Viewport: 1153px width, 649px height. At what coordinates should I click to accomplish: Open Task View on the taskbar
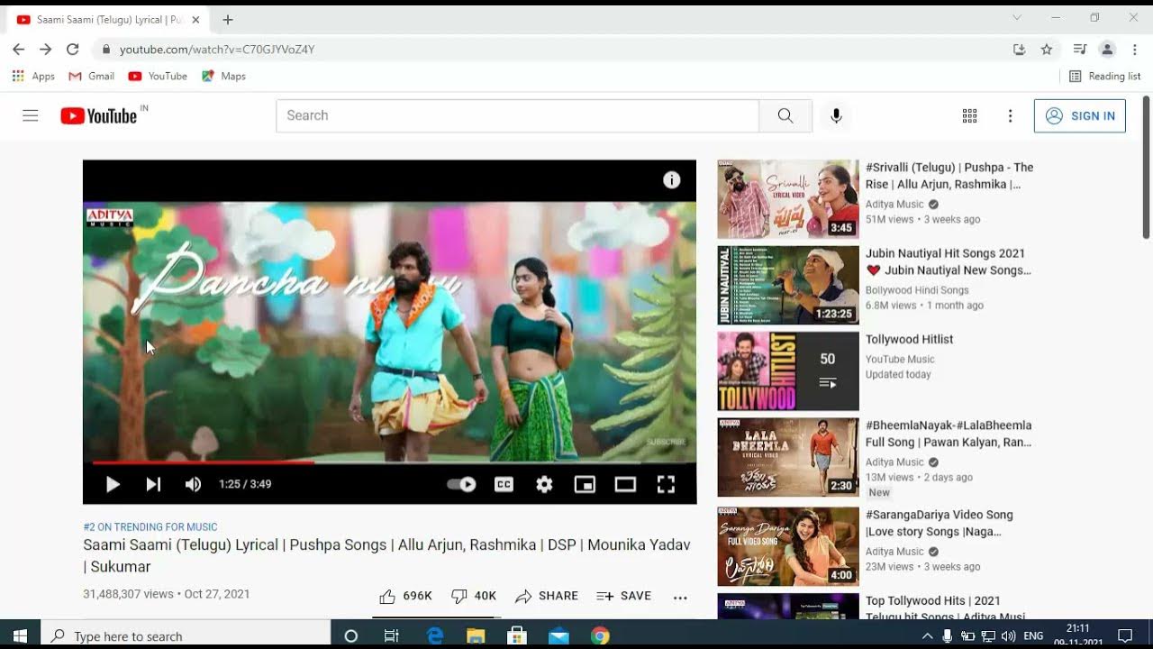coord(392,635)
